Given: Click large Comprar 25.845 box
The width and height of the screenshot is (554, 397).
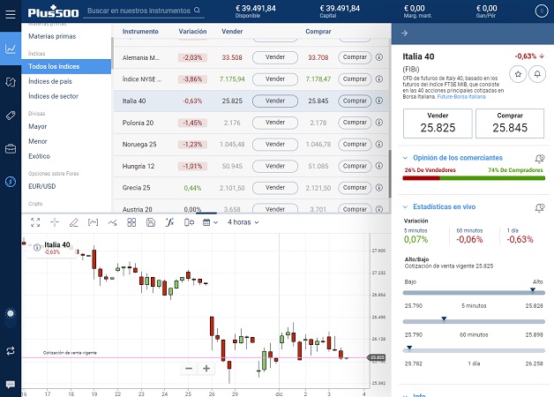Looking at the screenshot, I should pos(510,124).
